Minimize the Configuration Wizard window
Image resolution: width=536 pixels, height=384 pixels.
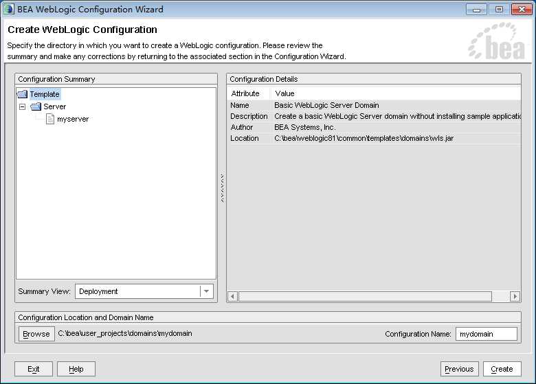pos(476,9)
